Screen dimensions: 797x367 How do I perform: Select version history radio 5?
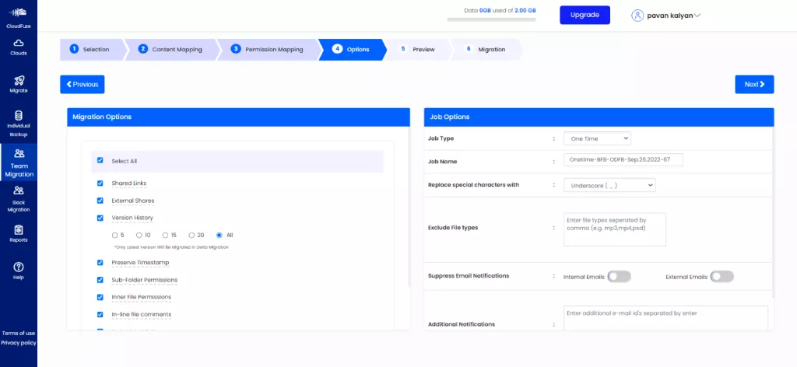[114, 235]
